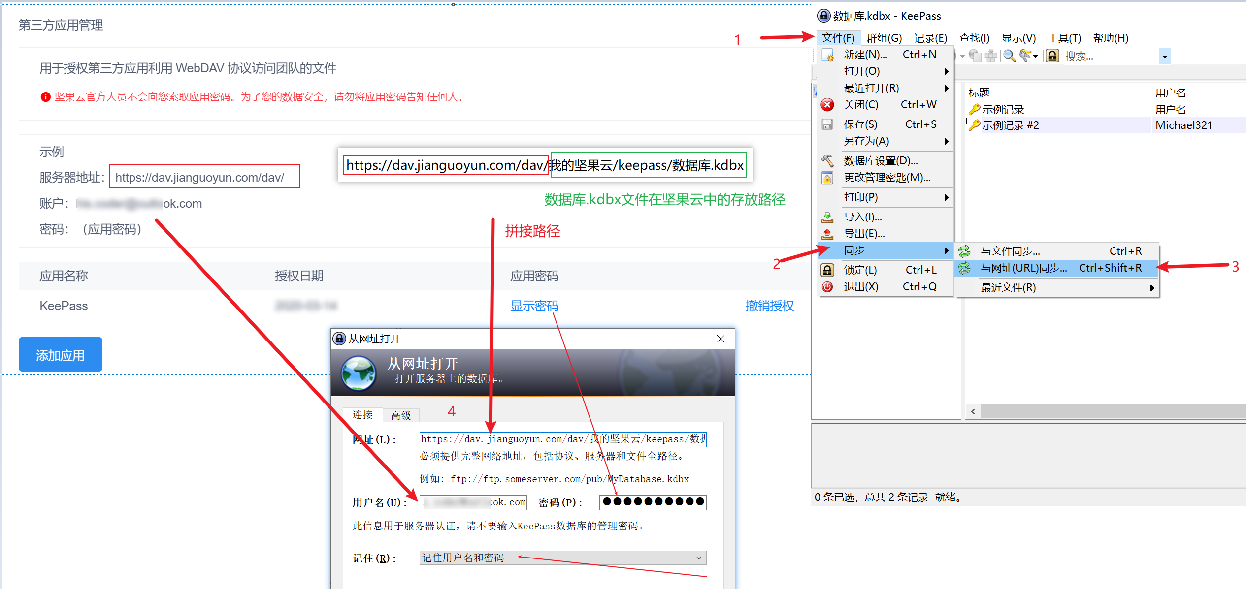Open the search box dropdown arrow
This screenshot has height=589, width=1246.
(x=1165, y=56)
